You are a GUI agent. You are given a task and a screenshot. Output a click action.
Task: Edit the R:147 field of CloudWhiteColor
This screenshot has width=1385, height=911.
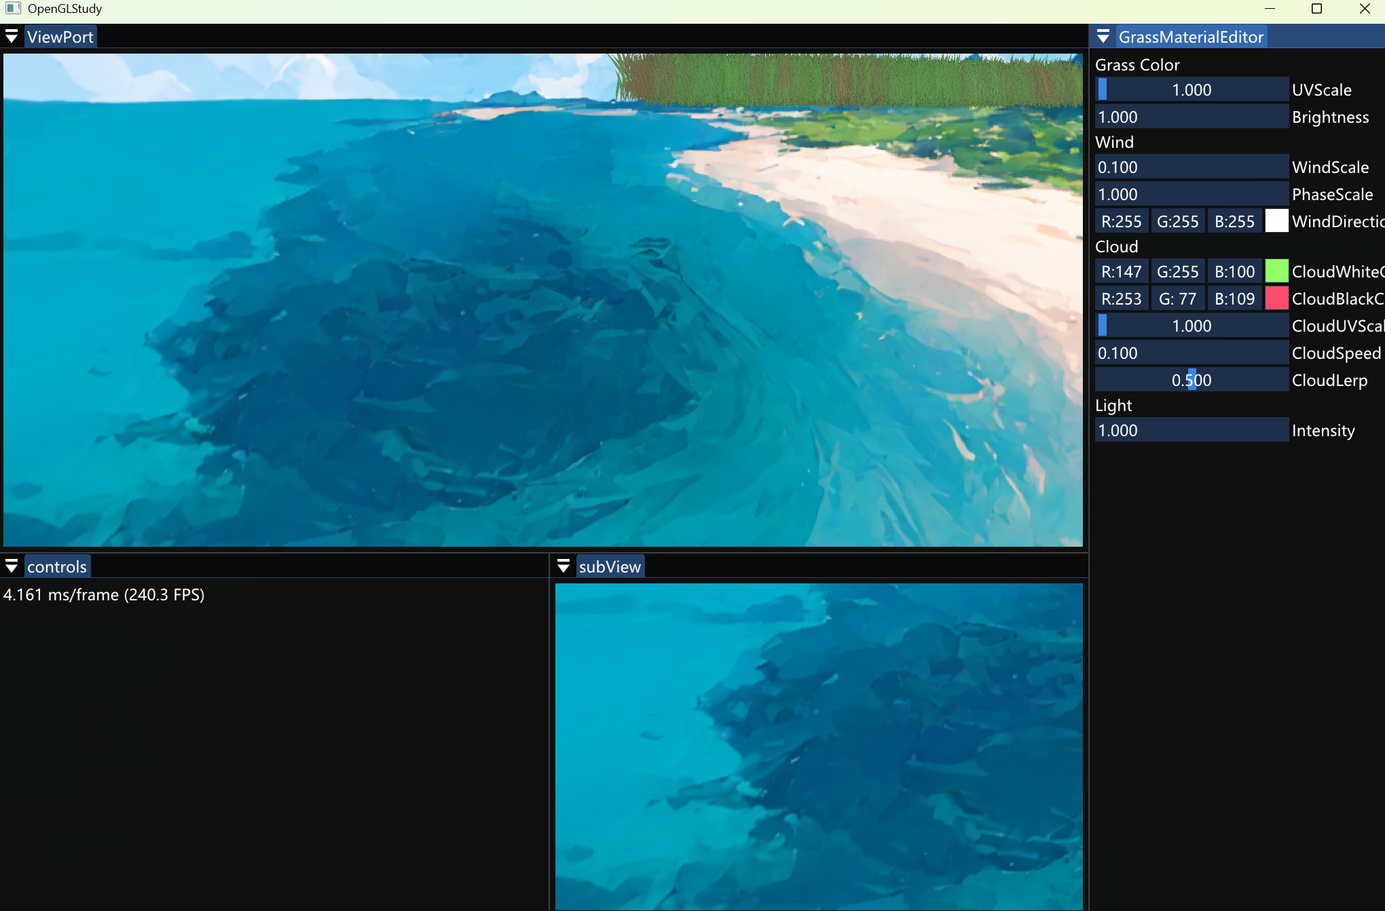click(x=1121, y=271)
